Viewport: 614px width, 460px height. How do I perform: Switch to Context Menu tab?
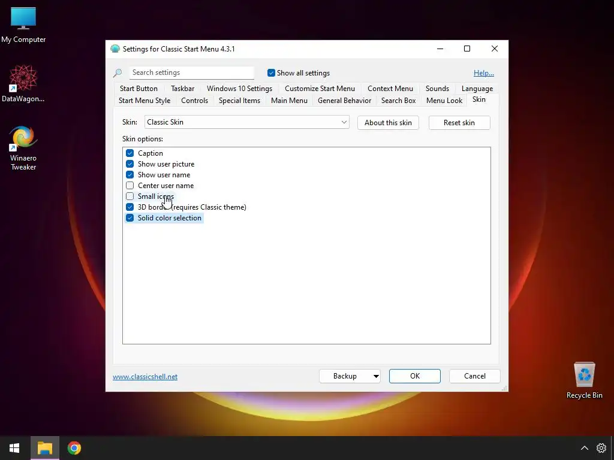pos(390,89)
